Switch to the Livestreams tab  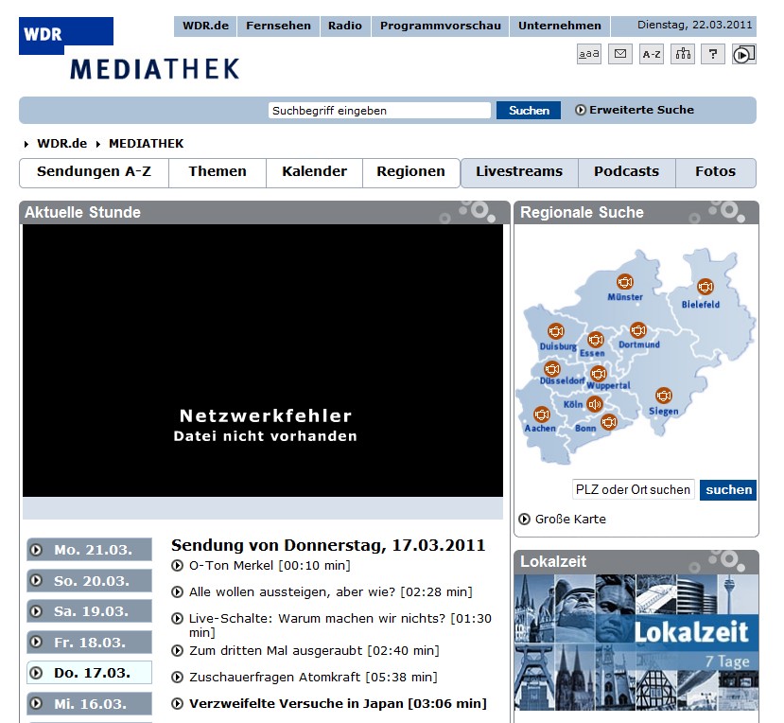click(x=519, y=172)
